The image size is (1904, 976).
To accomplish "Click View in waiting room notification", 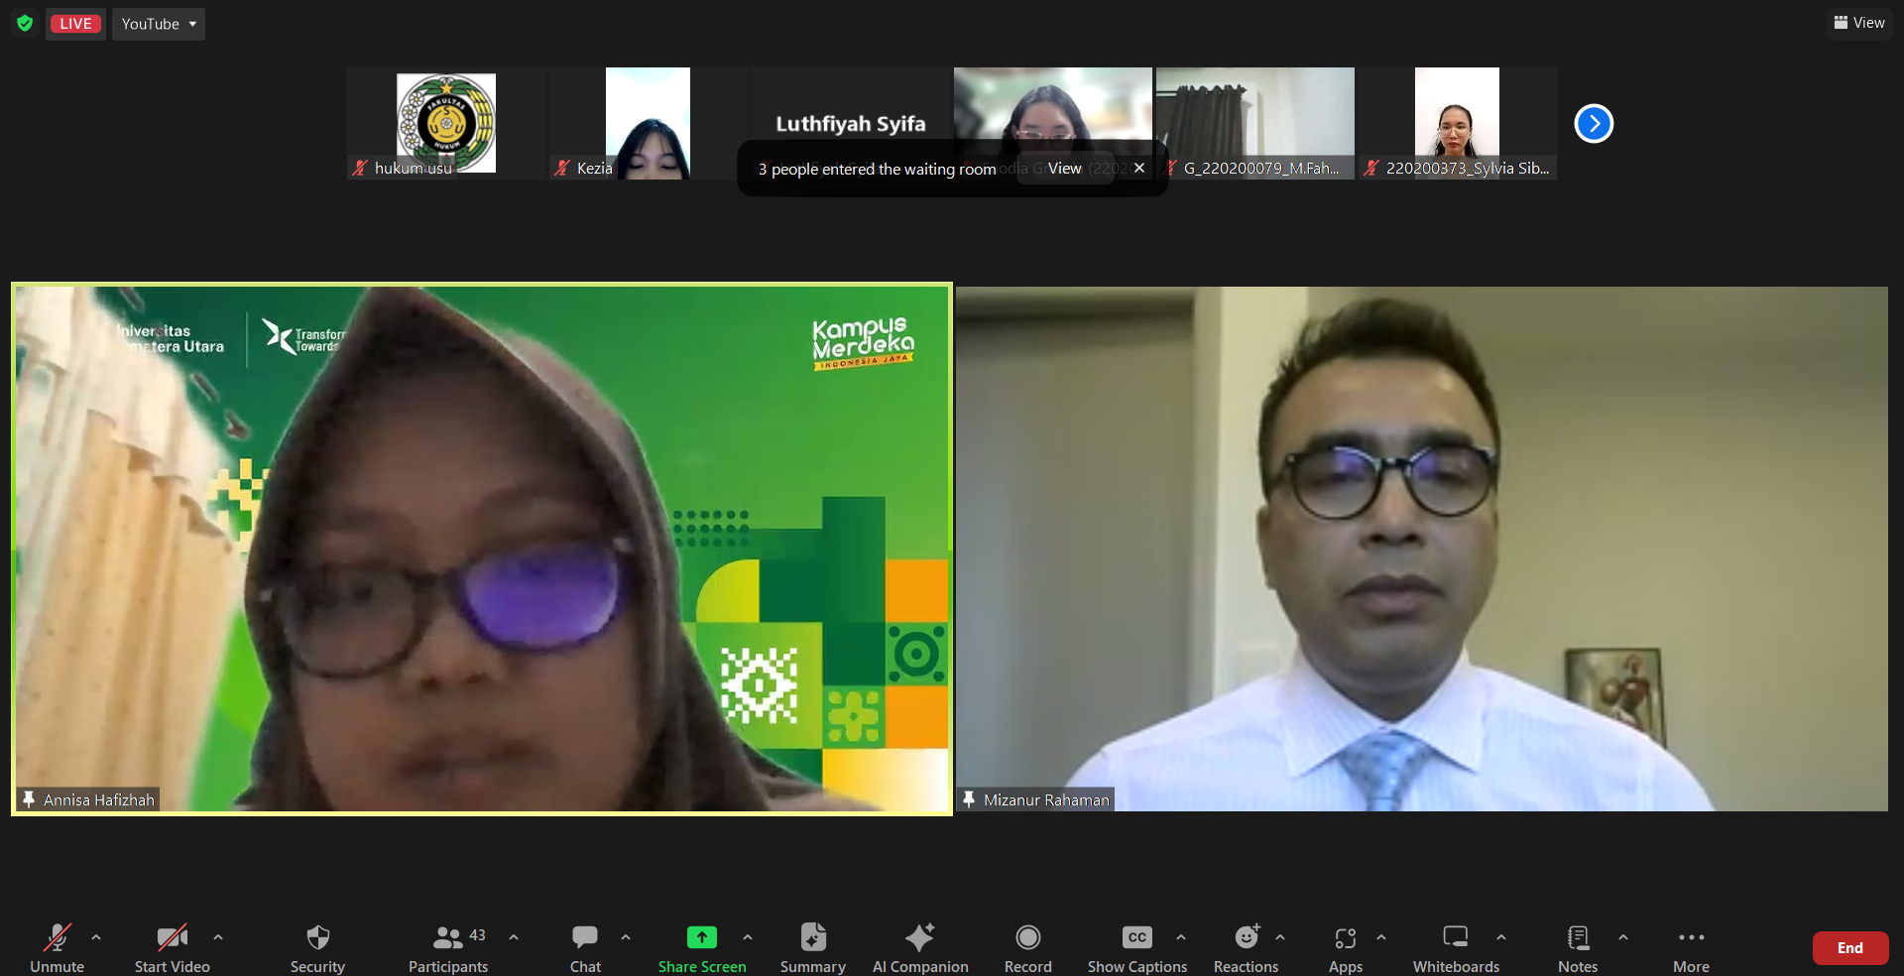I will tap(1065, 169).
